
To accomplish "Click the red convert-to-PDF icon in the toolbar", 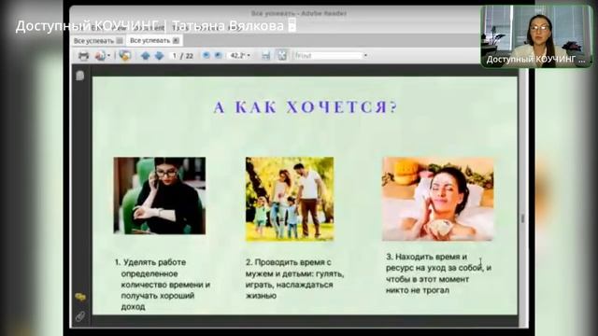I will pos(100,56).
